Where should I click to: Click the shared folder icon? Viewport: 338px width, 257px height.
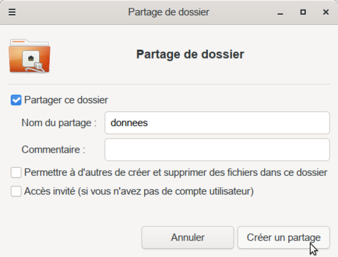[x=29, y=56]
